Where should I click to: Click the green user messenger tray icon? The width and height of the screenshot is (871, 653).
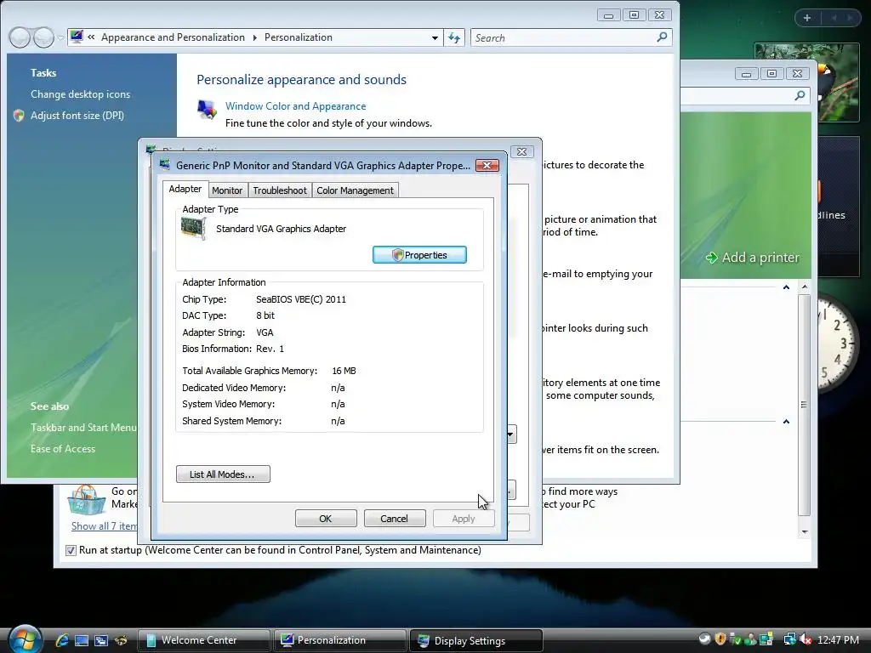(x=750, y=639)
